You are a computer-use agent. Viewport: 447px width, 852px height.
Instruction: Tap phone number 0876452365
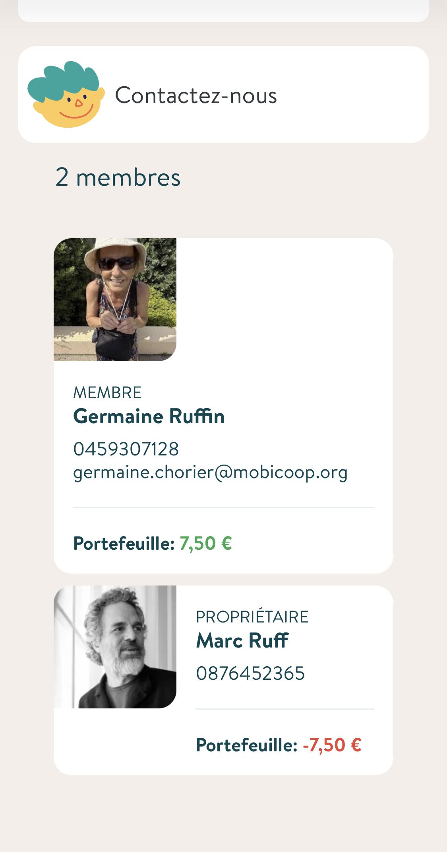(x=250, y=673)
